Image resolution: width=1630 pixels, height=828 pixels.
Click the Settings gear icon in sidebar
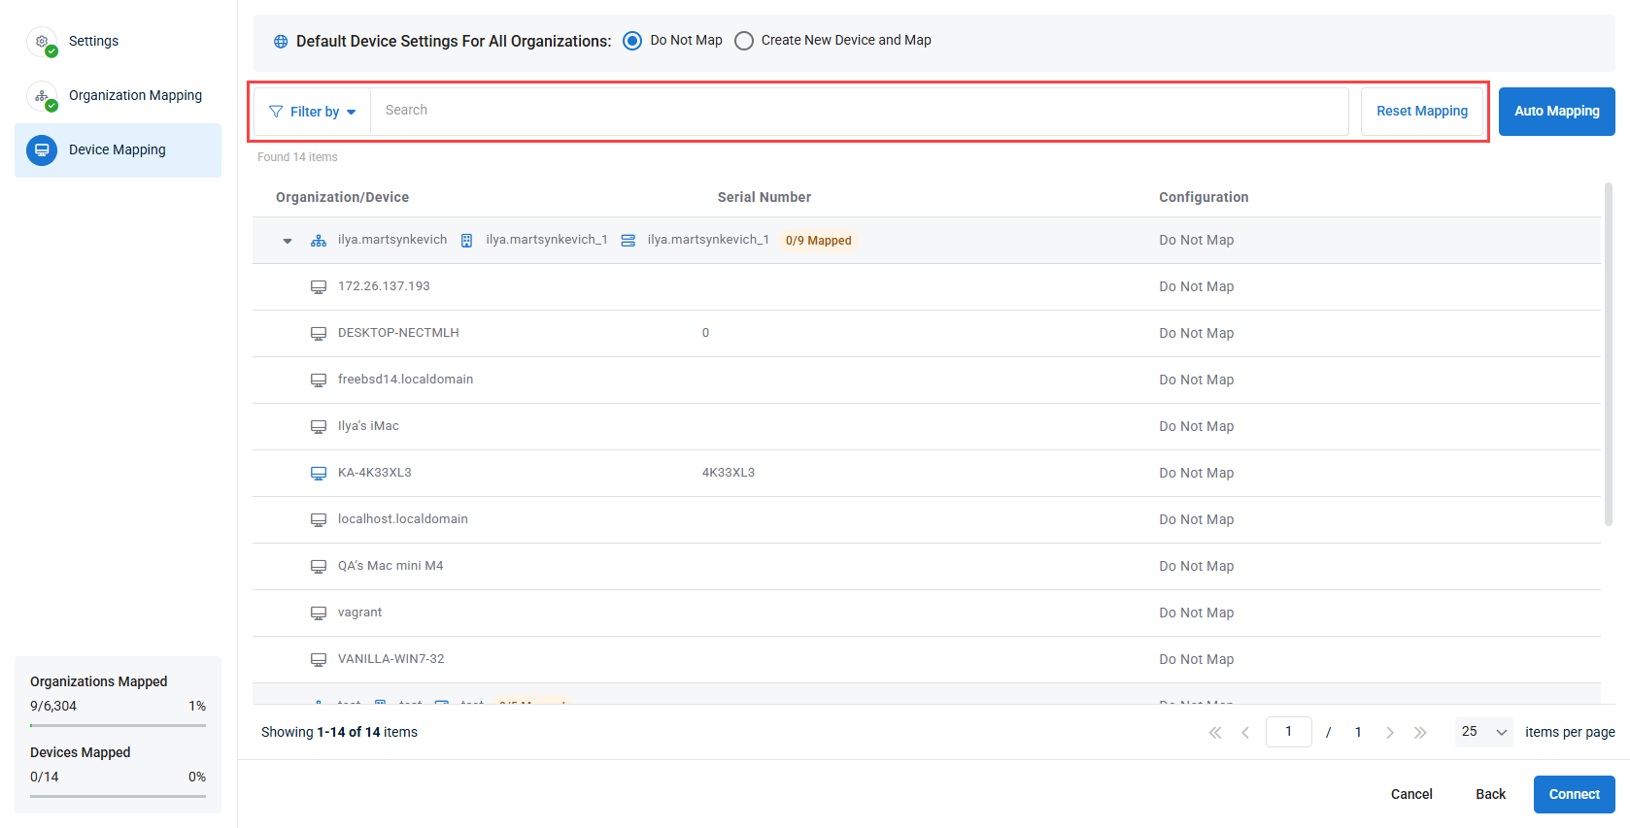pos(41,42)
